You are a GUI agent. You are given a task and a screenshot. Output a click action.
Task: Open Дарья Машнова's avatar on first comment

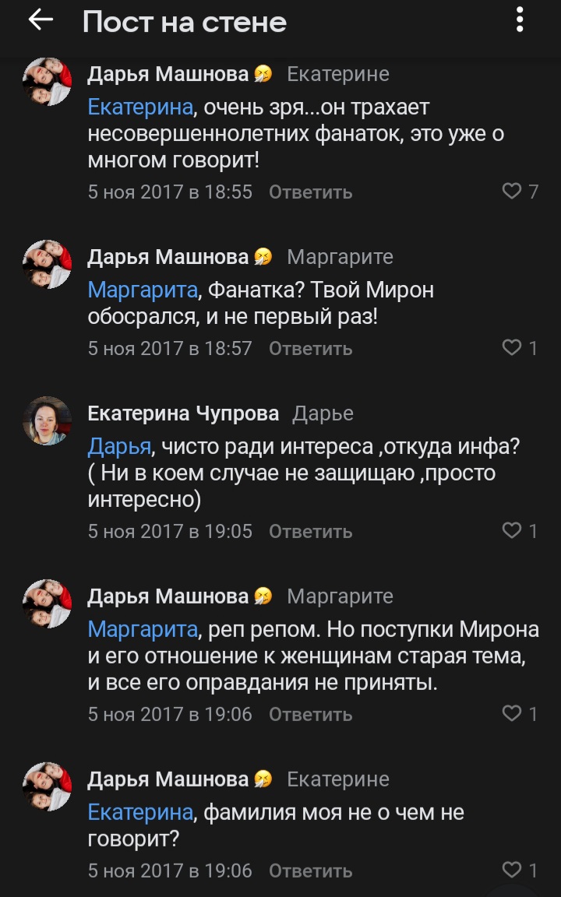pos(47,82)
